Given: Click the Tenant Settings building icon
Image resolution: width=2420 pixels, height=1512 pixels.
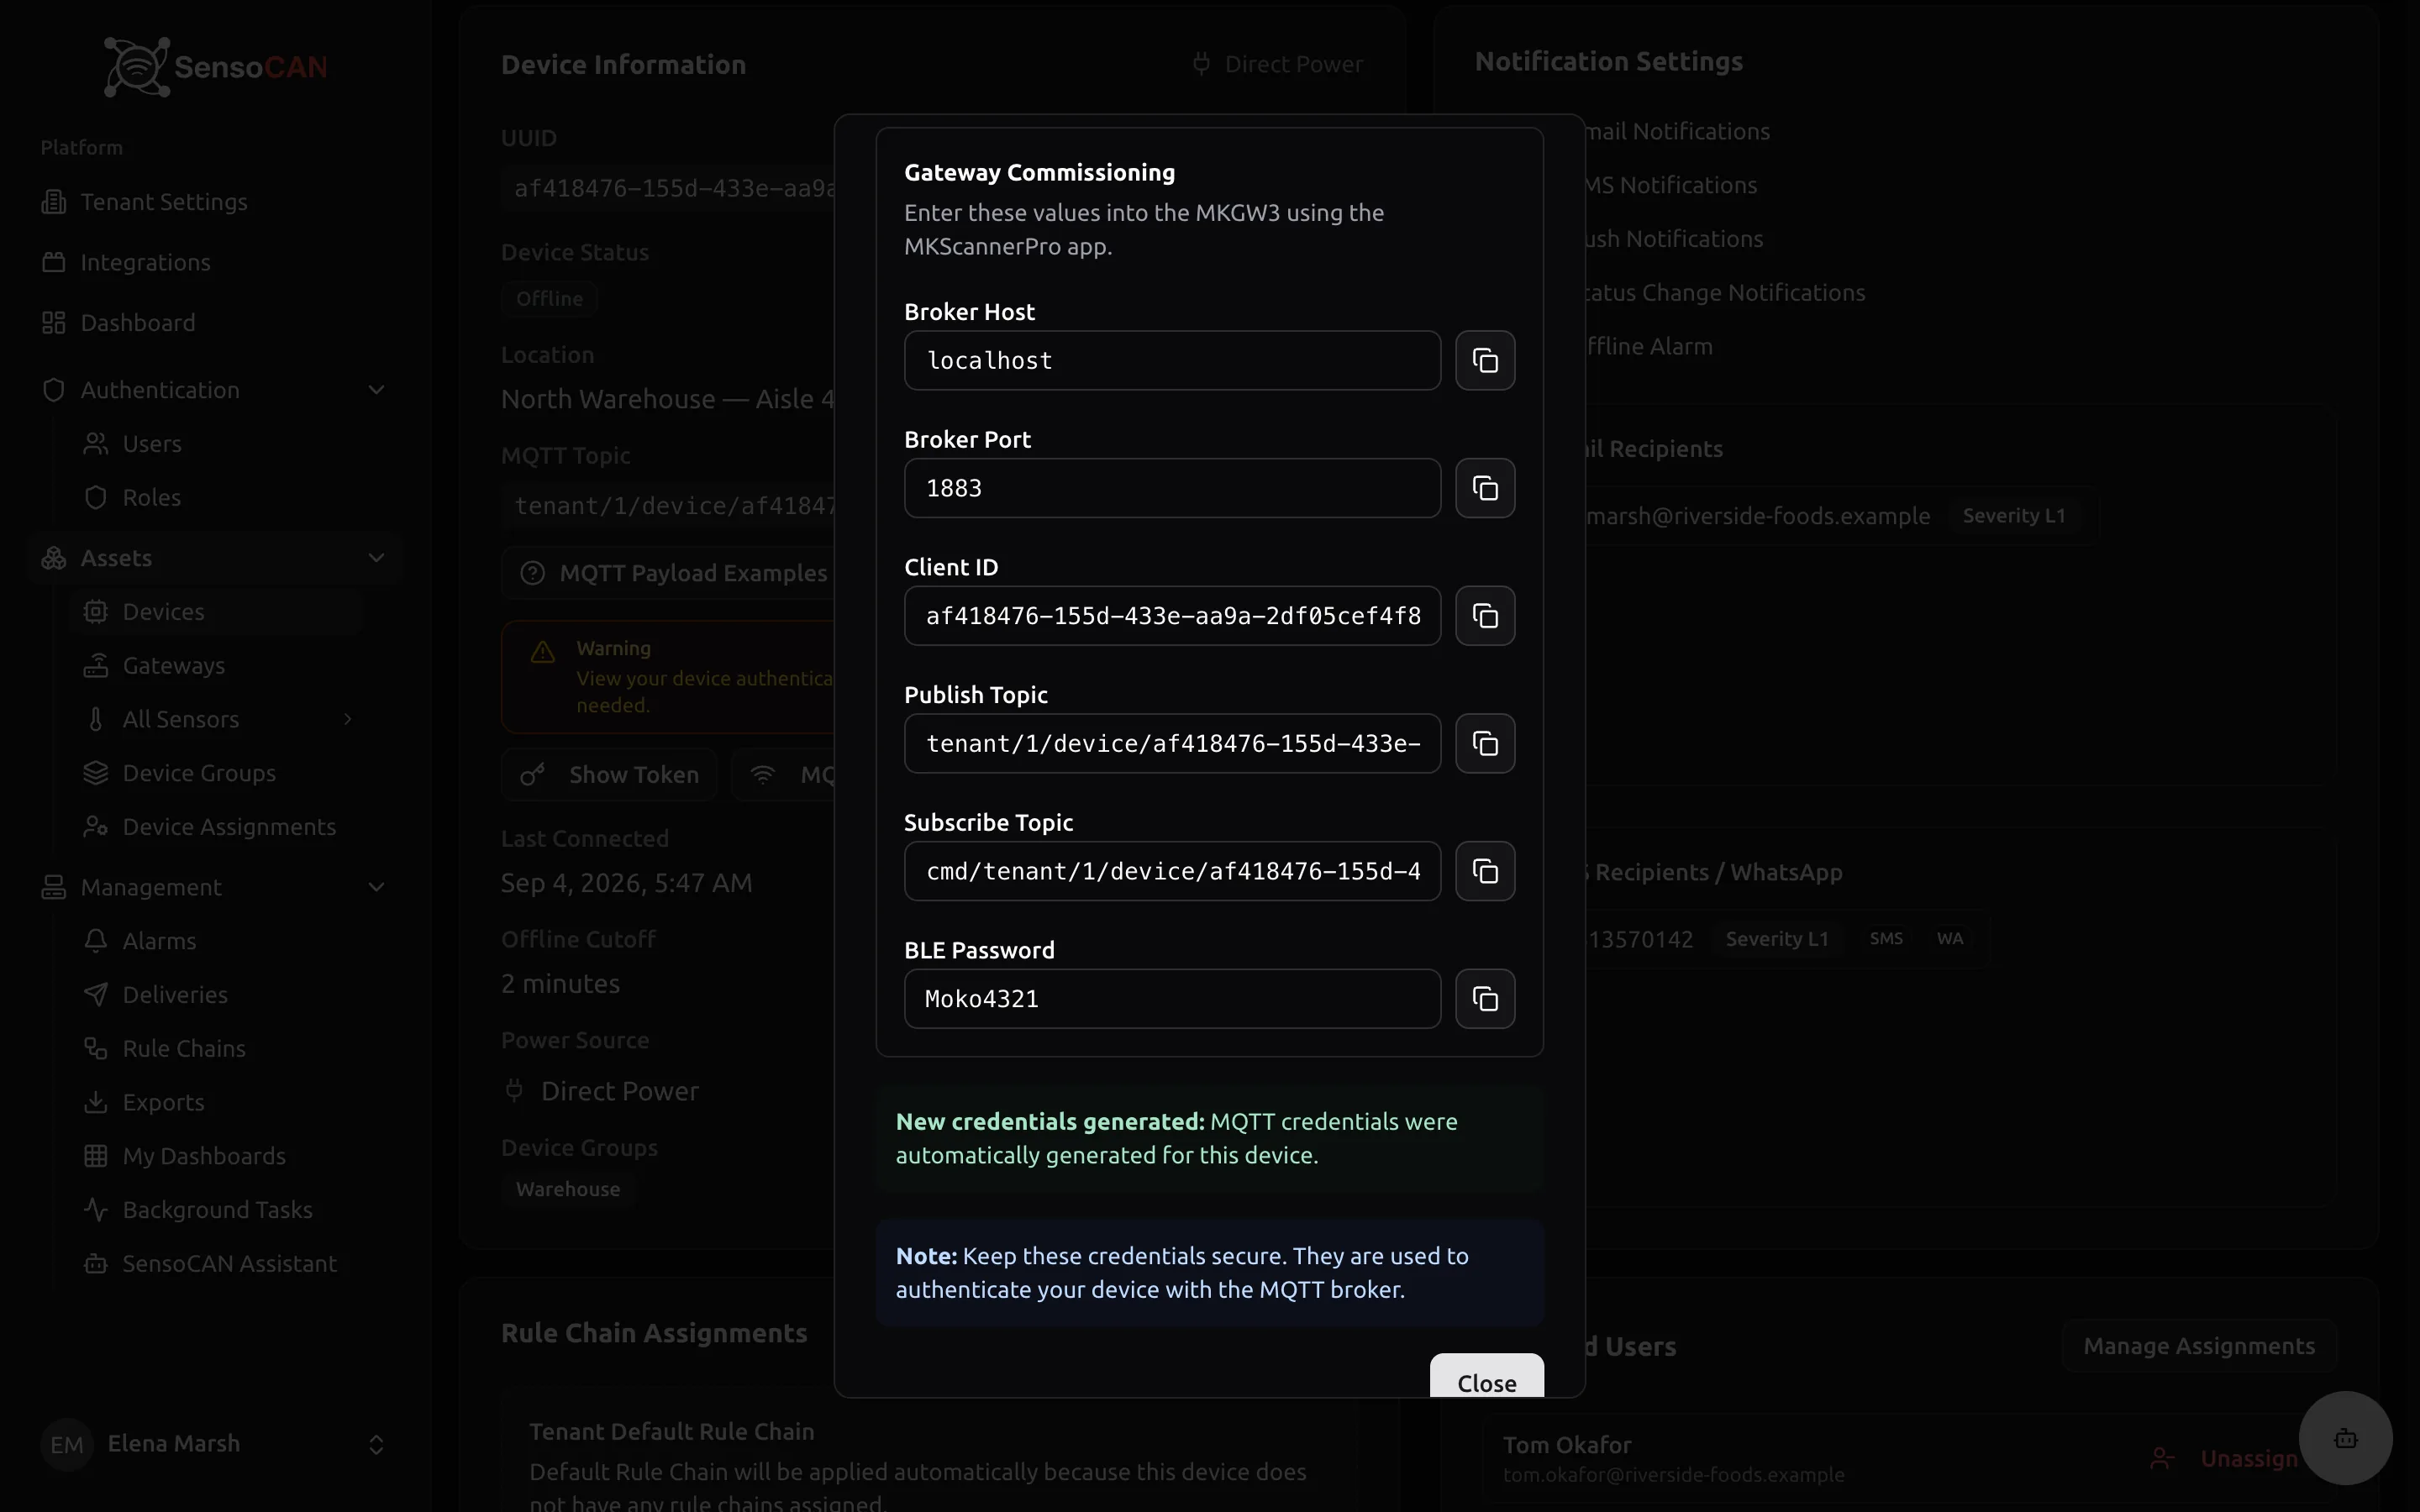Looking at the screenshot, I should pos(54,202).
